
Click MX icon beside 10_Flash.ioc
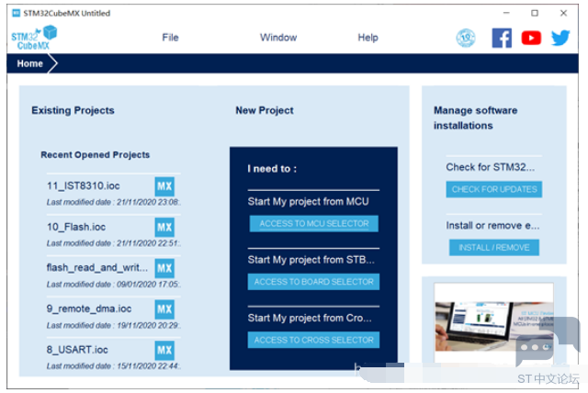point(164,227)
